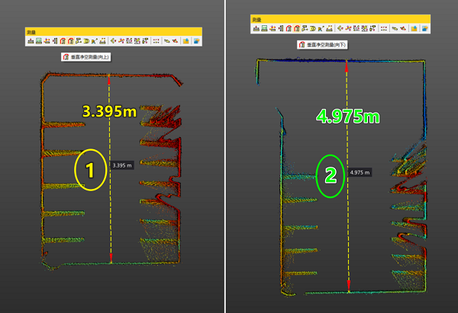
Task: Click the yellow export icon in left toolbar
Action: pyautogui.click(x=186, y=41)
